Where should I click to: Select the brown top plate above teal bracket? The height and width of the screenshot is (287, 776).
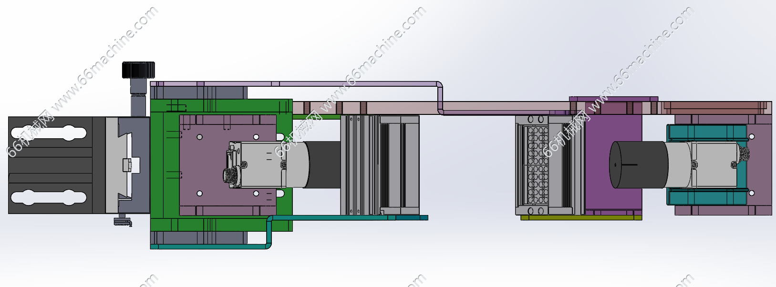(x=715, y=107)
